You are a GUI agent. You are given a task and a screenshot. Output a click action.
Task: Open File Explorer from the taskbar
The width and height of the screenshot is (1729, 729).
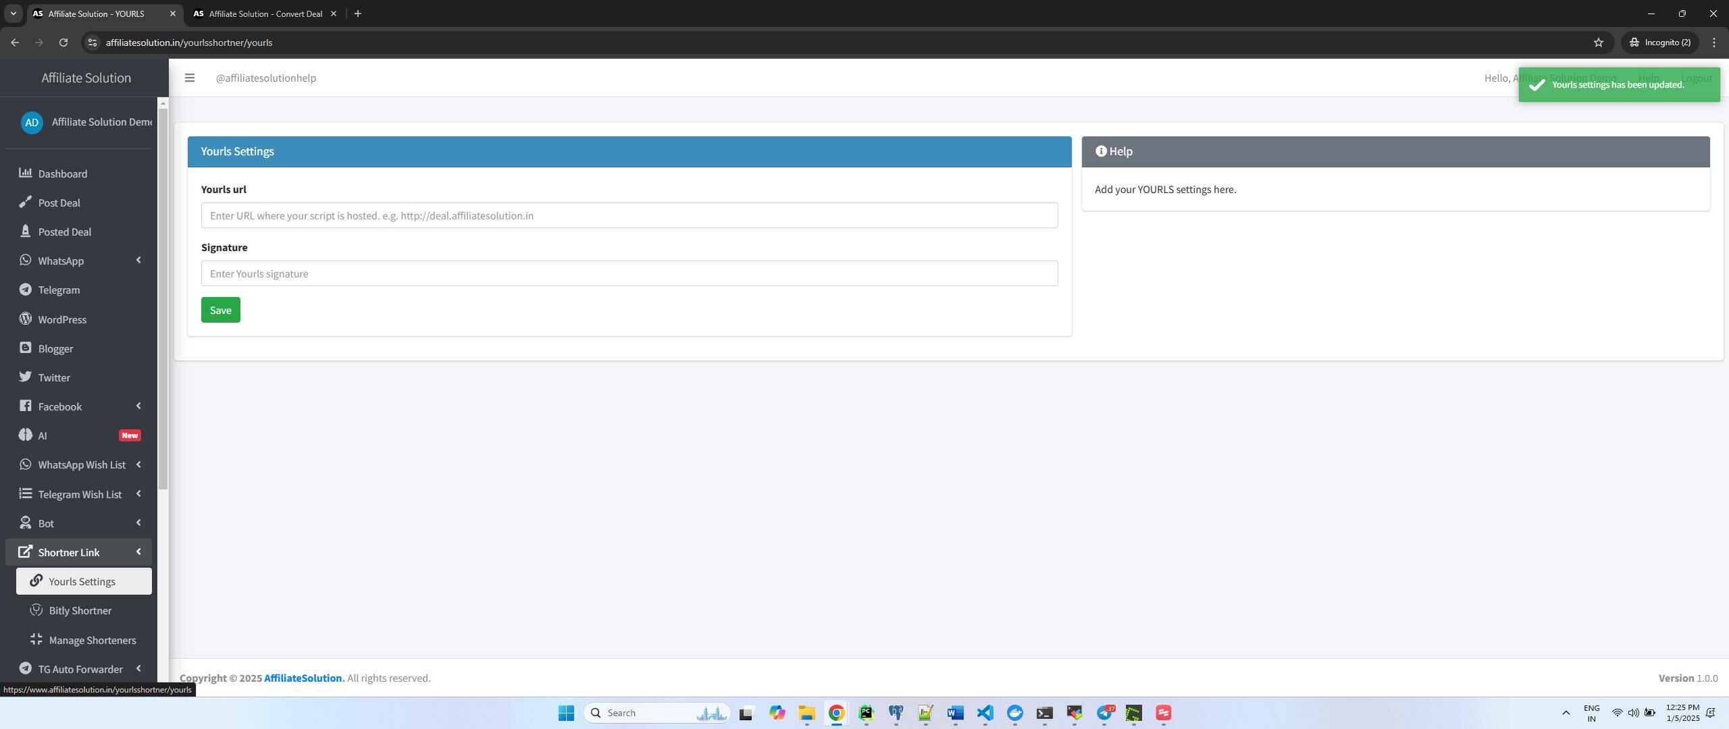coord(806,713)
